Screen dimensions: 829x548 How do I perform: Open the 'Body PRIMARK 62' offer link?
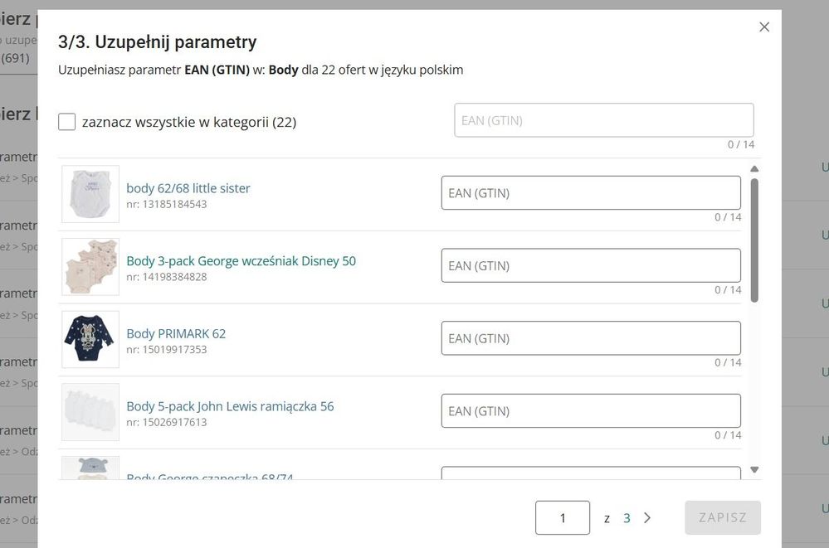point(176,333)
